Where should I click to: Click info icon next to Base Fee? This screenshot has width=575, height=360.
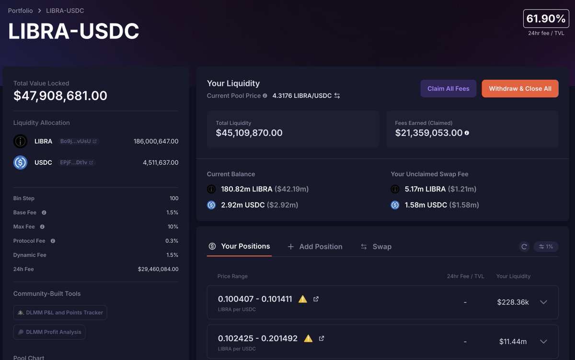pyautogui.click(x=44, y=212)
